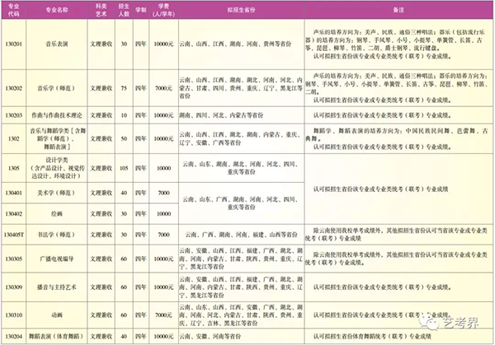The width and height of the screenshot is (495, 345).
Task: Click 四年 in the 绘画 row
Action: tap(141, 214)
